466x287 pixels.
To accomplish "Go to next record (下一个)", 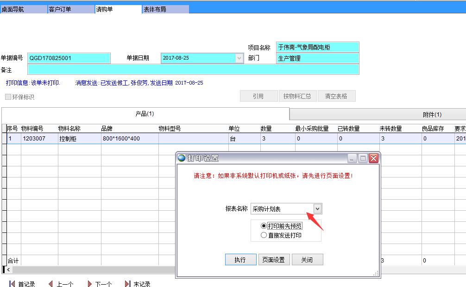I will pyautogui.click(x=99, y=284).
